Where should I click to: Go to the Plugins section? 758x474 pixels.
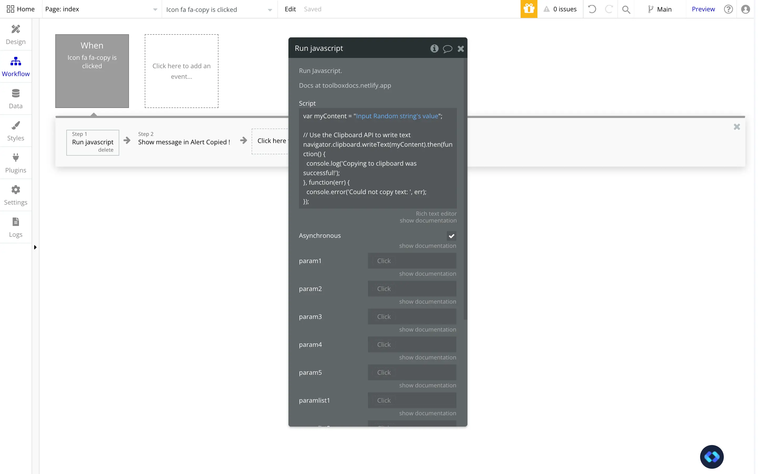tap(16, 163)
